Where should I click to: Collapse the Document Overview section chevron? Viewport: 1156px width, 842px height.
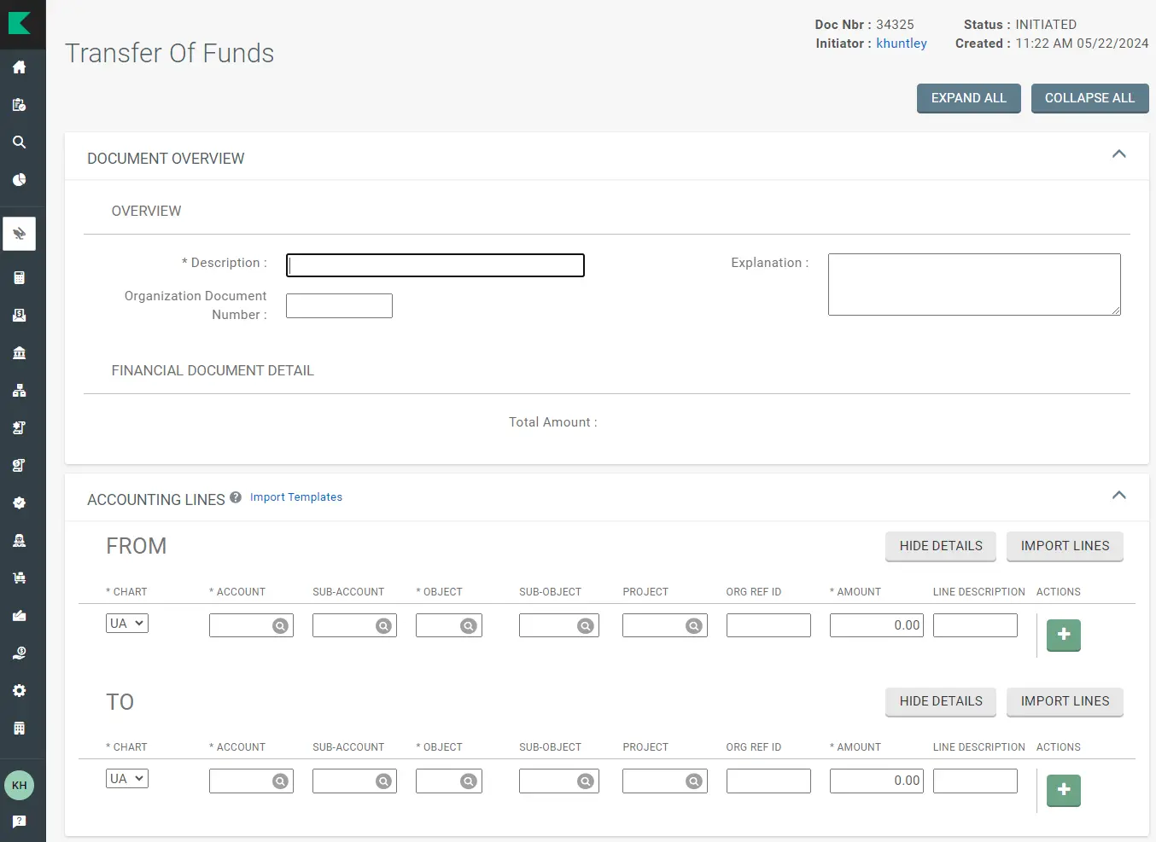point(1119,154)
